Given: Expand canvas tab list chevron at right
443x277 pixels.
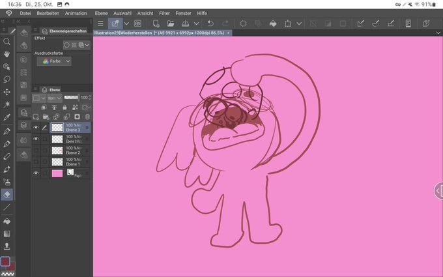Looking at the screenshot, I should [438, 33].
